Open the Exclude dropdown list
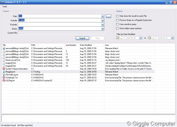Viewport: 177px width, 127px height. tap(103, 24)
